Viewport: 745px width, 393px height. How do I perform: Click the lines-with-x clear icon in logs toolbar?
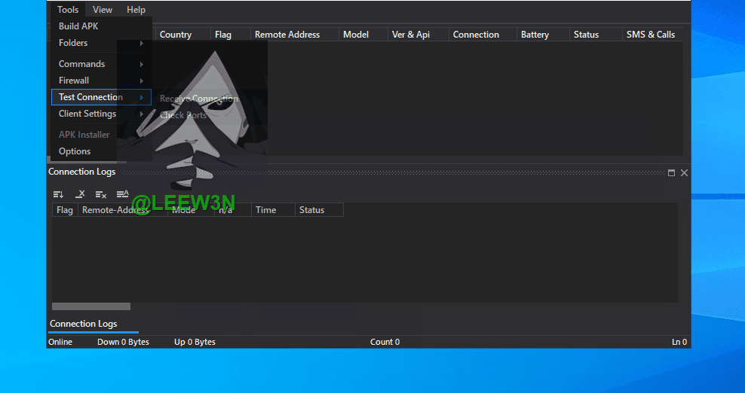[x=101, y=194]
